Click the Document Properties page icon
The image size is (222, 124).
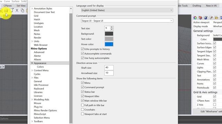click(x=12, y=10)
